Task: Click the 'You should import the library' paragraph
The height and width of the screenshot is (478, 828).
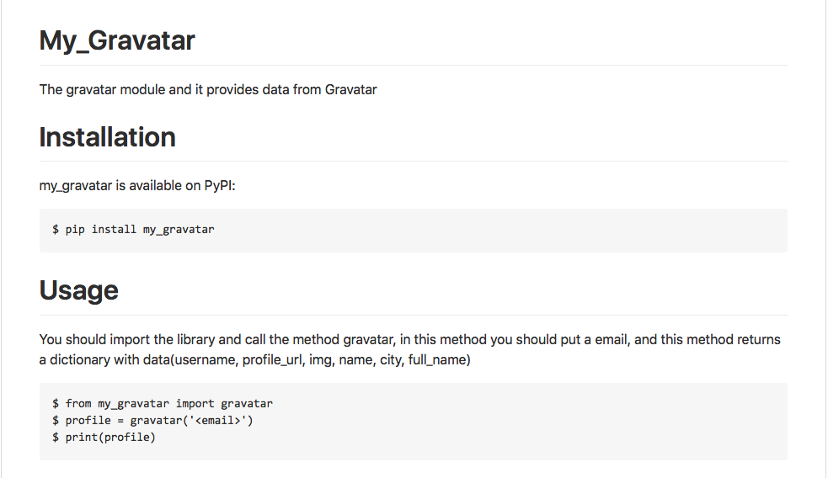Action: (409, 349)
